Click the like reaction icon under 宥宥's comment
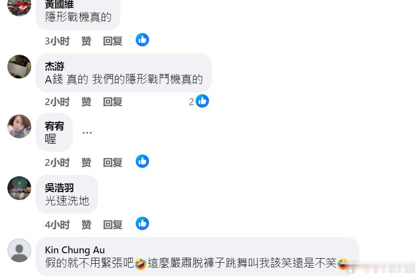The width and height of the screenshot is (419, 277). pos(142,161)
